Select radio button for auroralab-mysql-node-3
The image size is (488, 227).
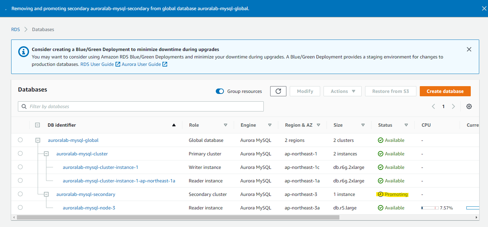20,207
